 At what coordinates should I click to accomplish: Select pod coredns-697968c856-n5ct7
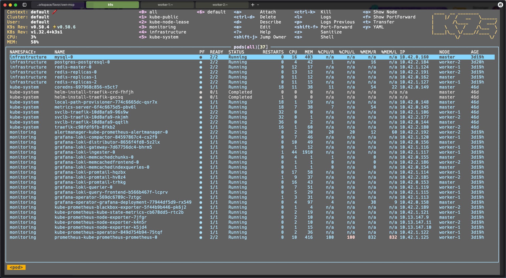[252, 87]
